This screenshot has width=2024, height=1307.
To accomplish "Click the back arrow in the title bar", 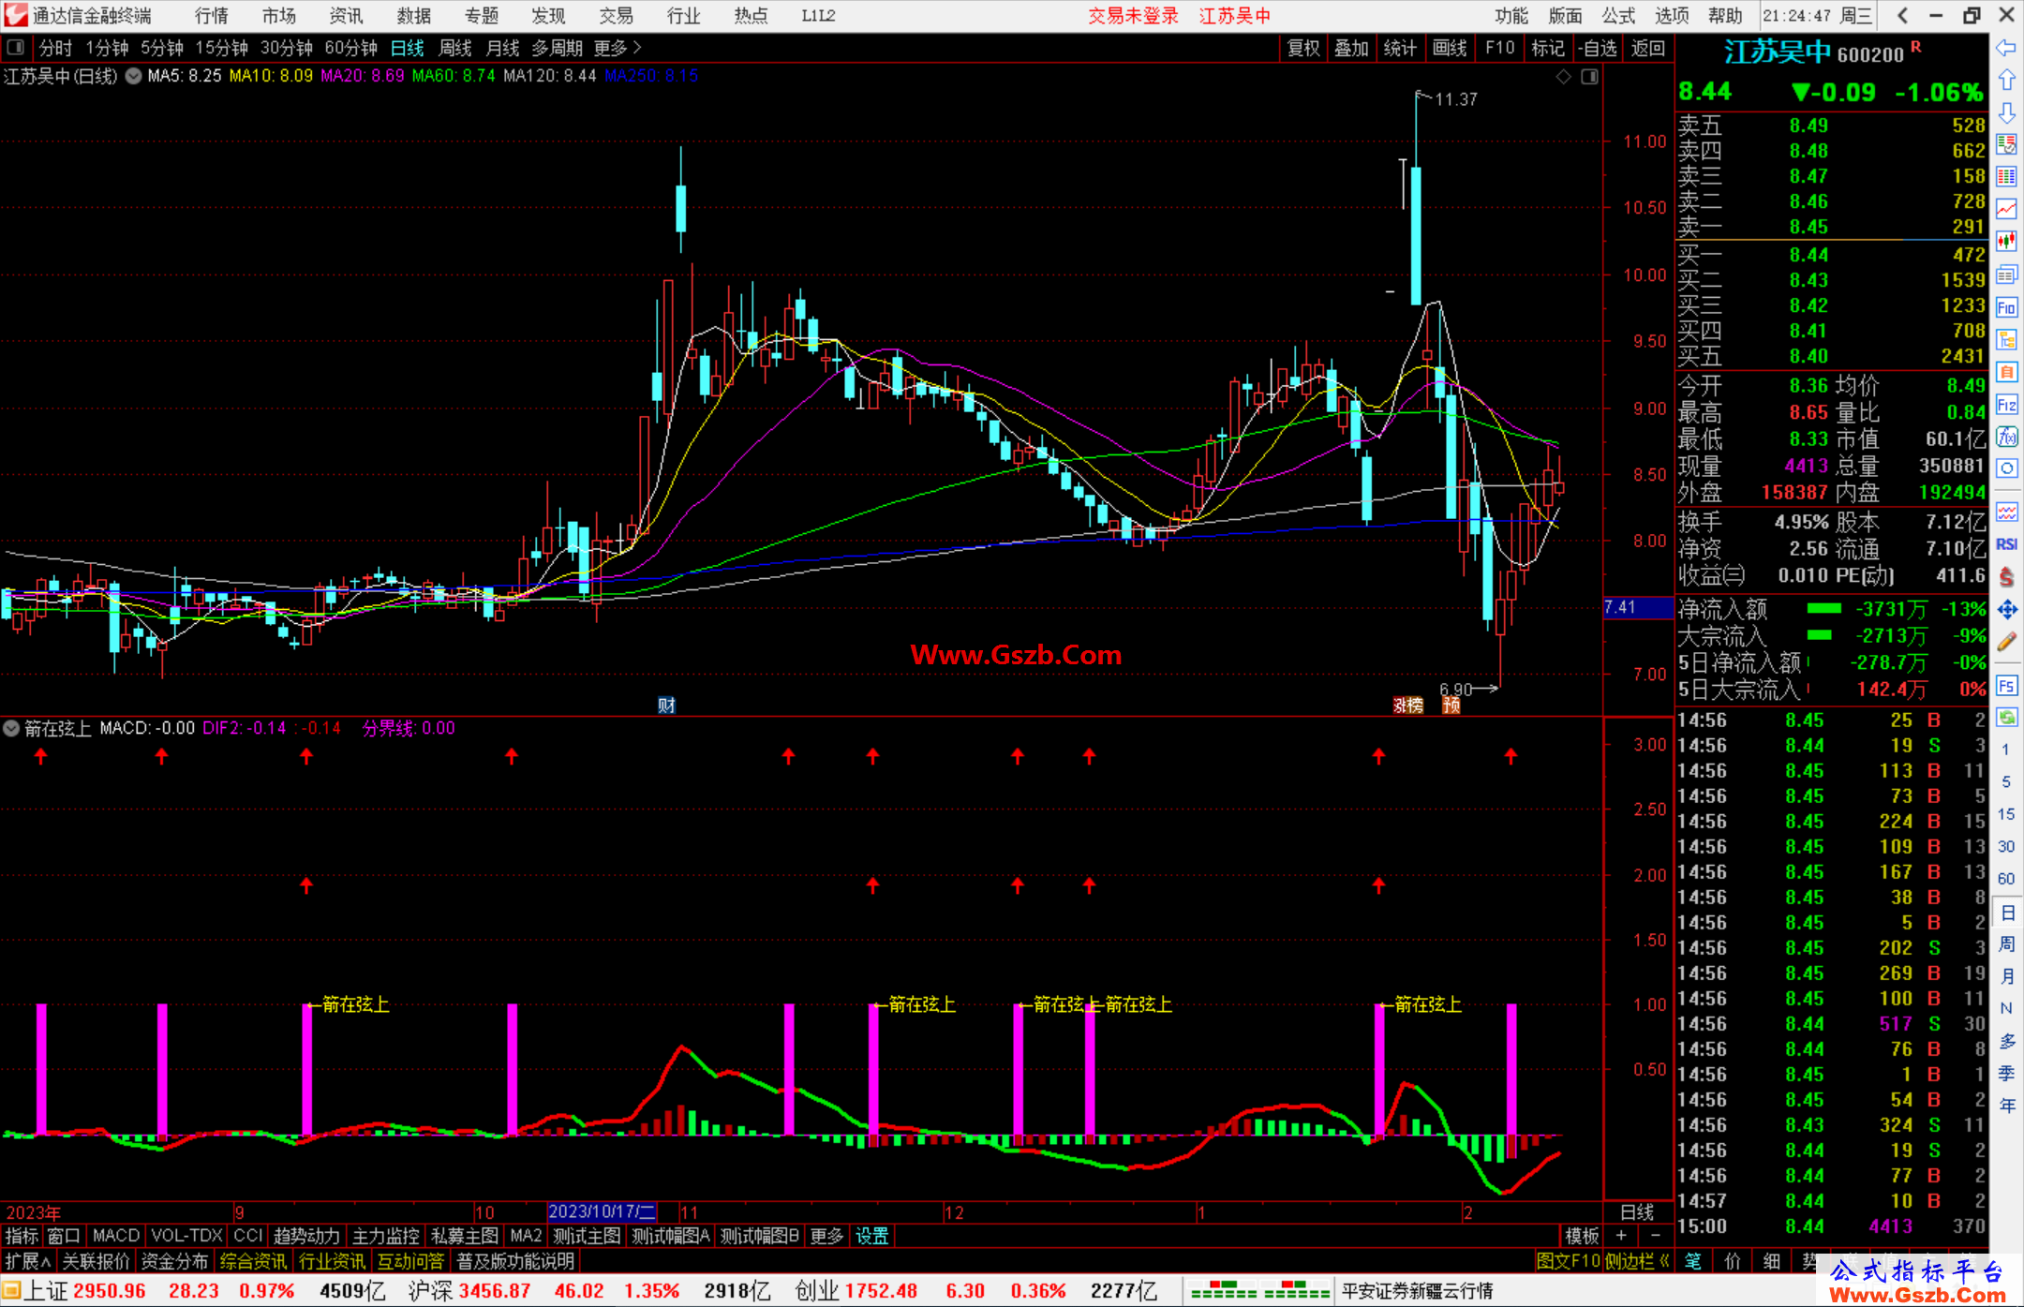I will pos(1902,16).
